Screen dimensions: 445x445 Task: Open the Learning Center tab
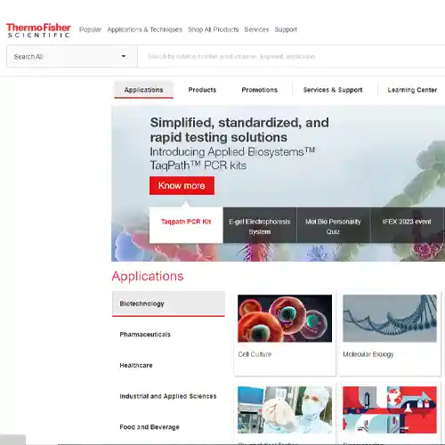412,90
